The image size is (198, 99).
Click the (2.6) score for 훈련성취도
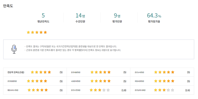[x=187, y=90]
